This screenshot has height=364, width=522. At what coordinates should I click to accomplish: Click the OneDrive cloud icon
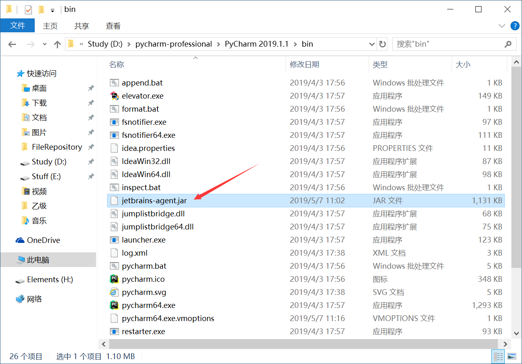coord(20,240)
